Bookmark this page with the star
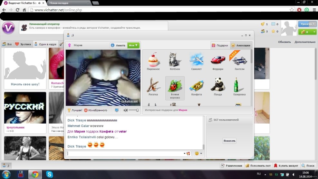The image size is (318, 179). [292, 10]
